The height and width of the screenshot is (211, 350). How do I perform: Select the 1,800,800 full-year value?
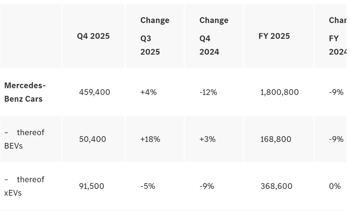point(279,92)
